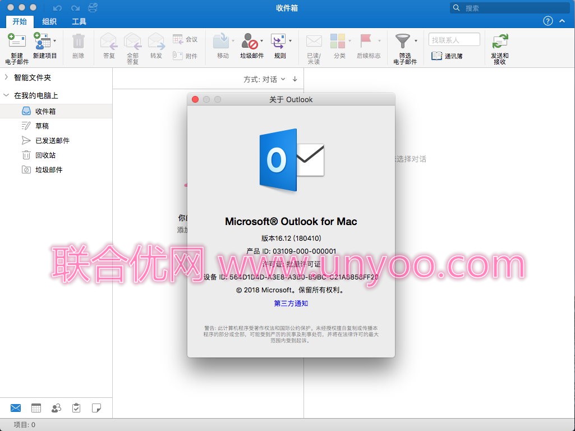Screen dimensions: 575x431
Task: Click the Junk (垃圾邮件) ribbon icon
Action: [x=250, y=41]
